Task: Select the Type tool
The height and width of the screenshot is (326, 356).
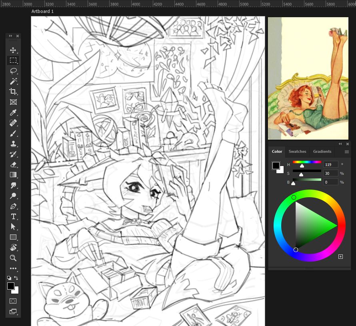Action: [x=13, y=216]
